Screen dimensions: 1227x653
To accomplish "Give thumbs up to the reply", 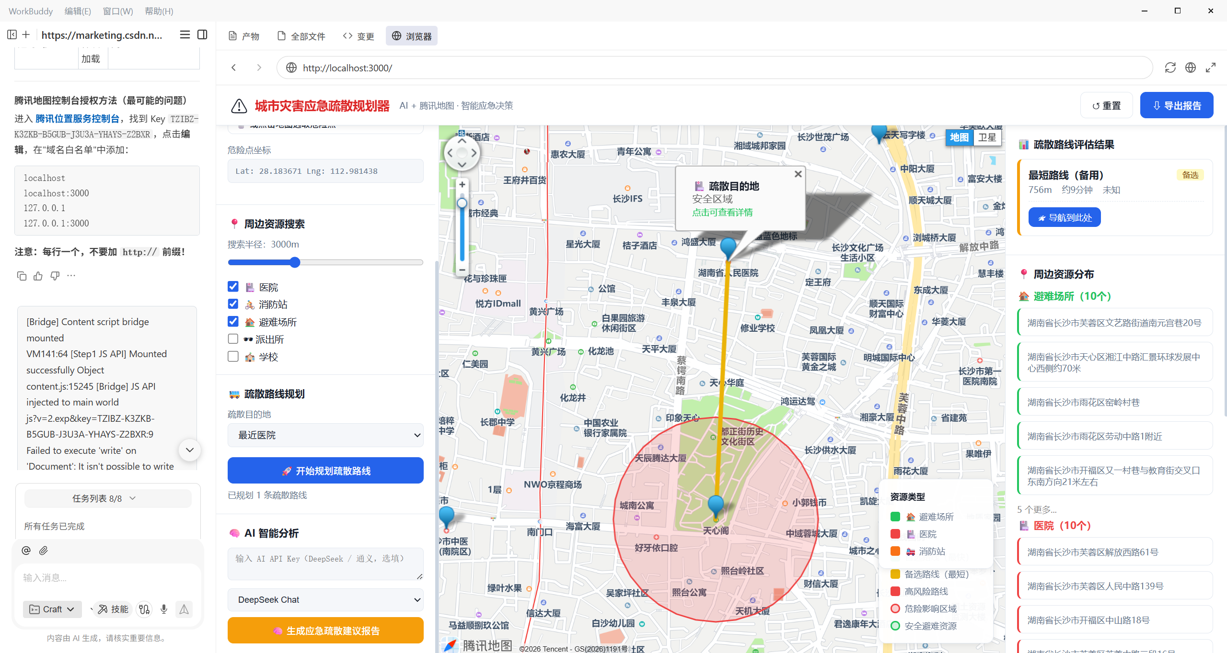I will click(38, 276).
